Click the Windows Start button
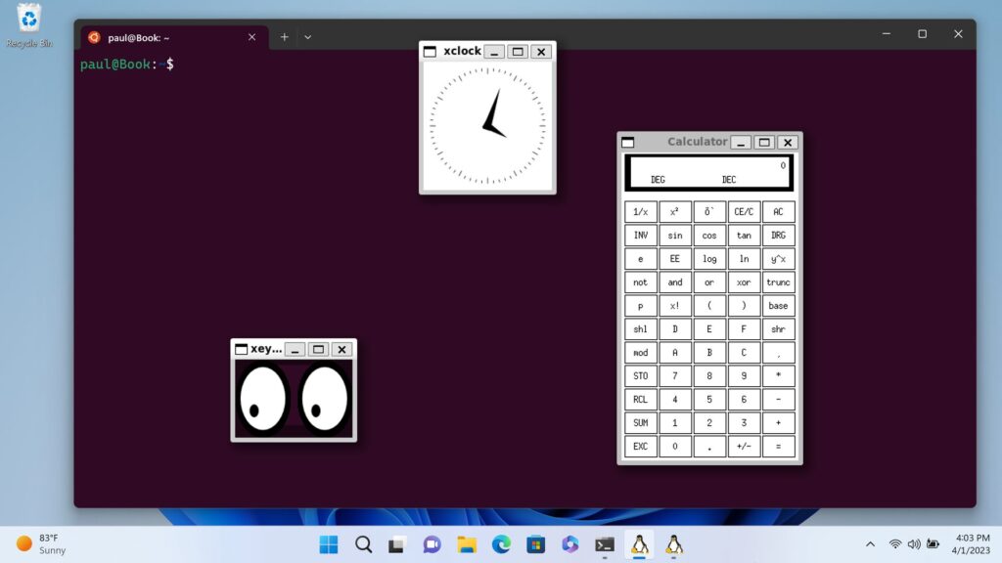1002x563 pixels. tap(329, 544)
